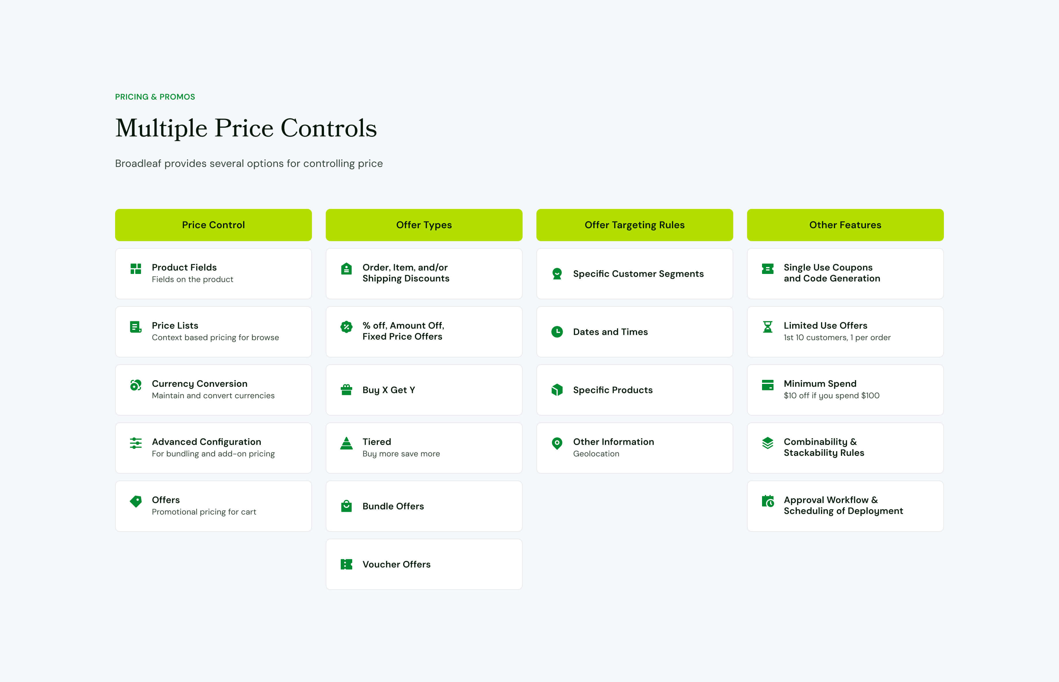The width and height of the screenshot is (1059, 682).
Task: Click the Buy X Get Y gift icon
Action: click(x=347, y=390)
